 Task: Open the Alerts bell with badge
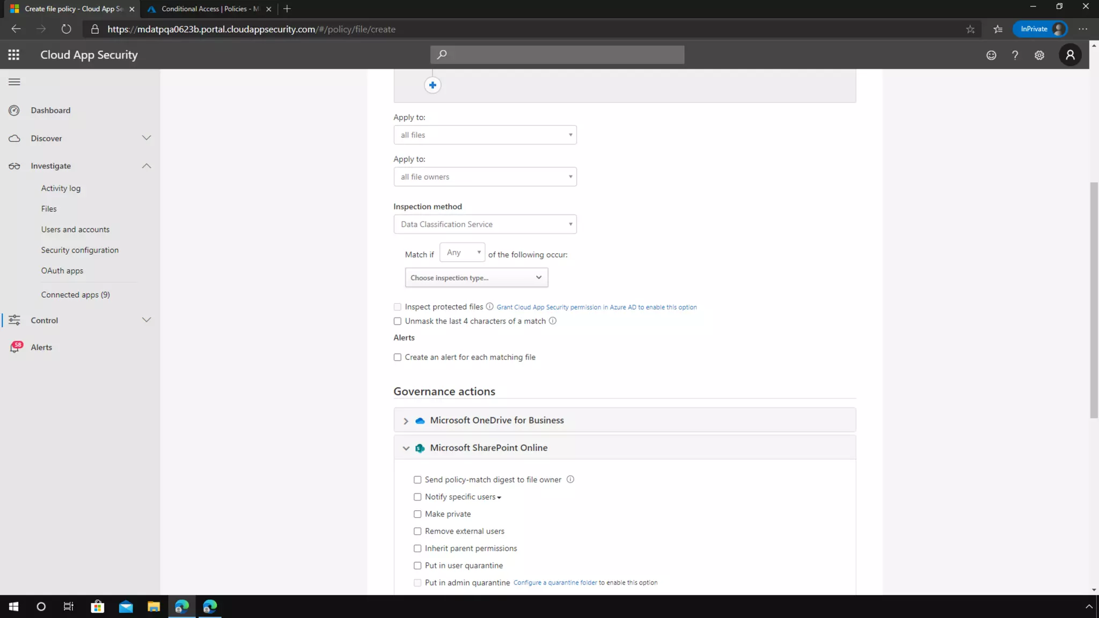pos(15,348)
